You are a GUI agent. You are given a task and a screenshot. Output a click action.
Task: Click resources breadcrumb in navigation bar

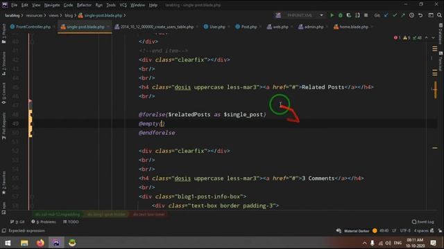(x=34, y=15)
